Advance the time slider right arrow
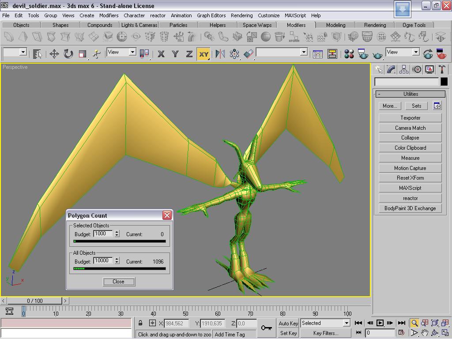Viewport: 452px width, 339px height. [65, 301]
